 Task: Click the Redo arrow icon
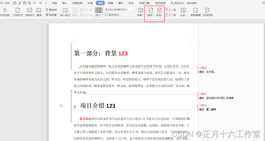tap(41, 3)
